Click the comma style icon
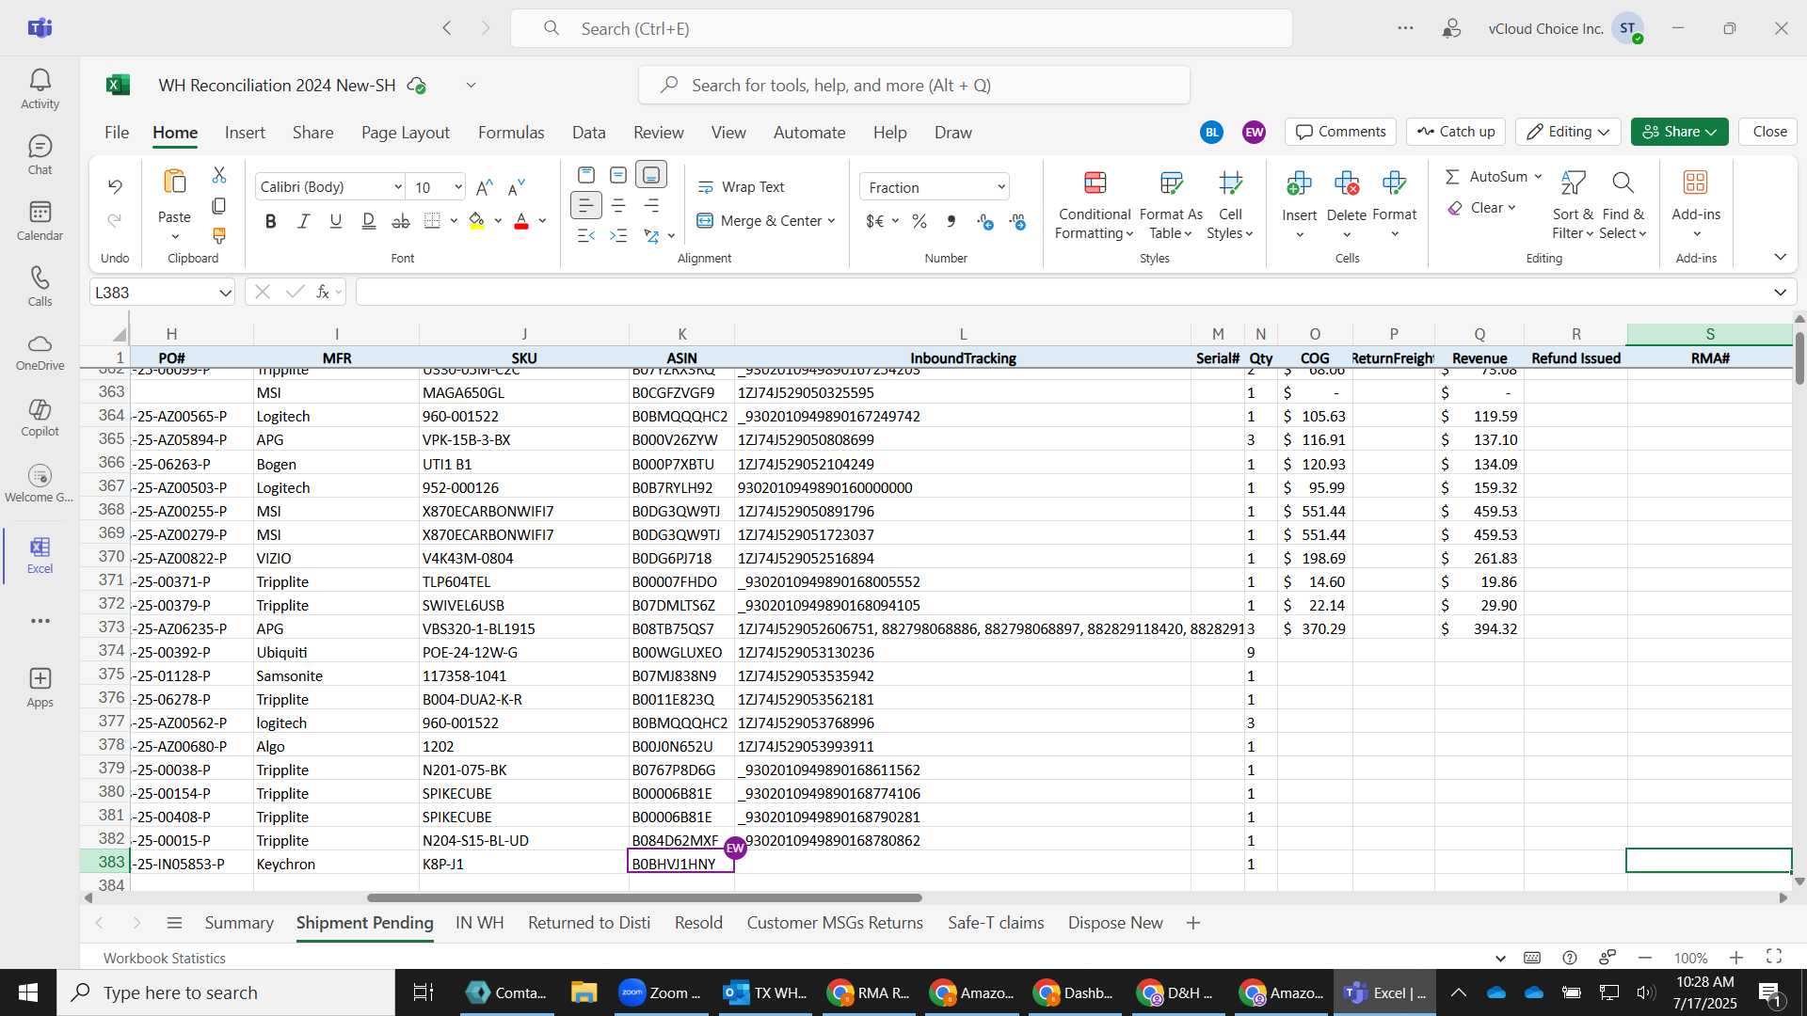 tap(951, 221)
